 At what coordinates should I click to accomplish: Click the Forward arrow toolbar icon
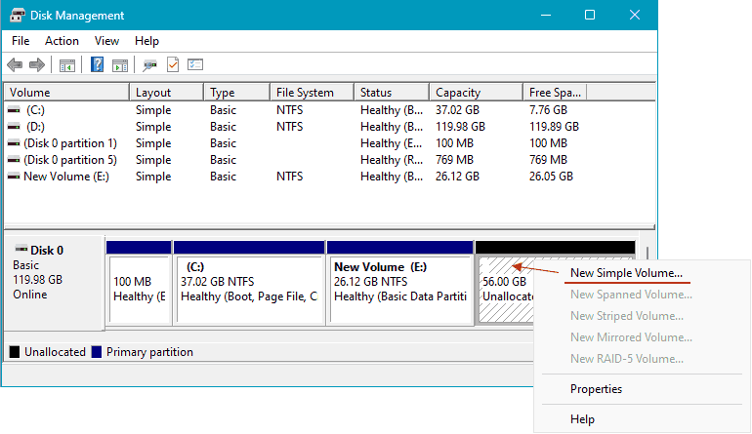tap(37, 65)
